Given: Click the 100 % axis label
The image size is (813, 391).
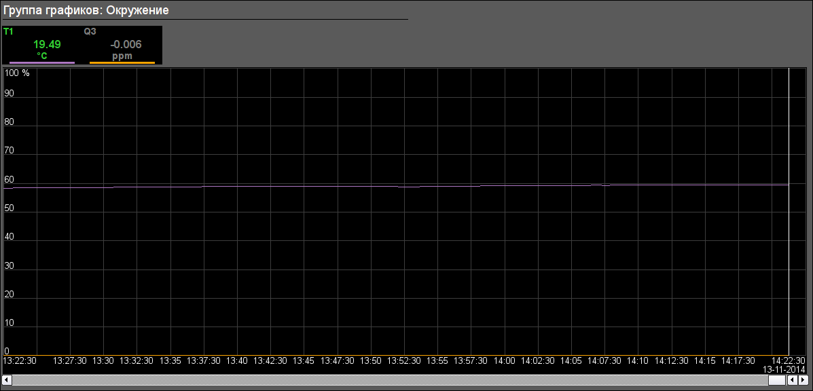Looking at the screenshot, I should tap(17, 73).
